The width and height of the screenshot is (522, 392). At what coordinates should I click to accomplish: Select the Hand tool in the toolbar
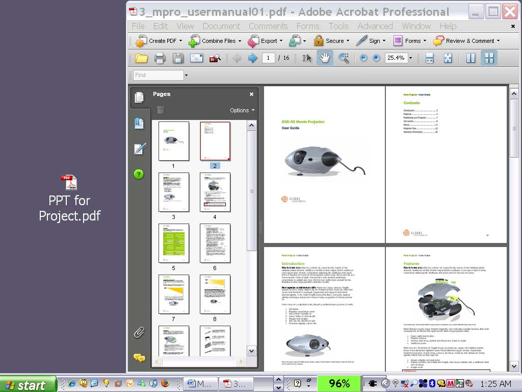click(324, 58)
